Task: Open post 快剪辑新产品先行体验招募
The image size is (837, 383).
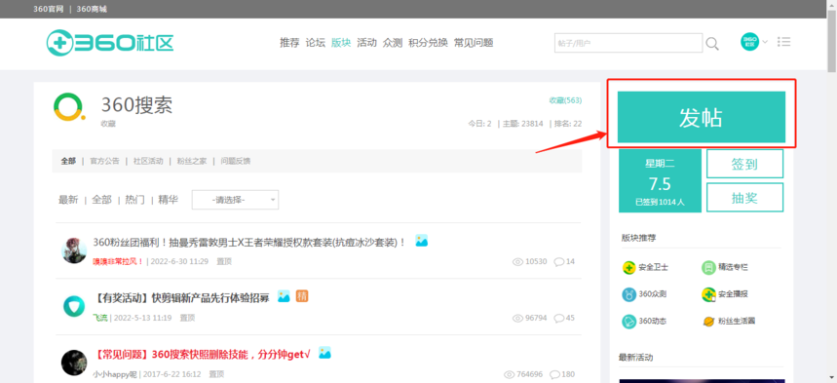Action: click(181, 298)
